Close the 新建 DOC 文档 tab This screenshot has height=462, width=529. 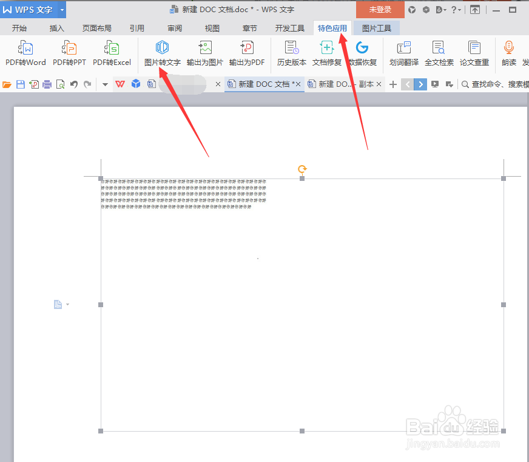point(298,84)
